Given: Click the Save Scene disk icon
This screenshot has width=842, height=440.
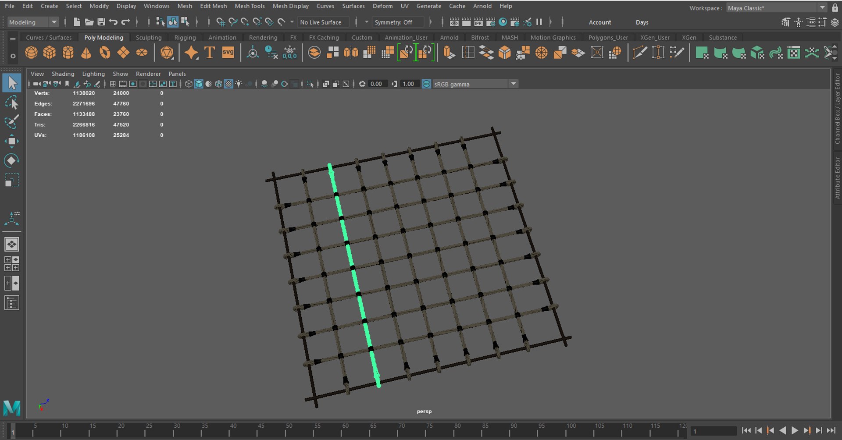Looking at the screenshot, I should click(101, 22).
